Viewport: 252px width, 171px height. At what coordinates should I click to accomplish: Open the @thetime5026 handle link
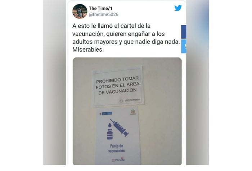(x=104, y=15)
